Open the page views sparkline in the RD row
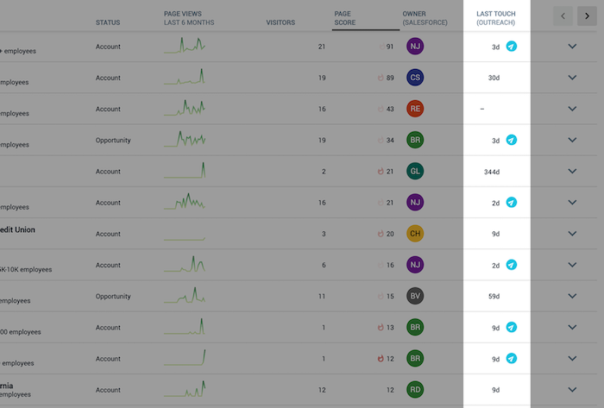This screenshot has width=604, height=408. point(185,388)
